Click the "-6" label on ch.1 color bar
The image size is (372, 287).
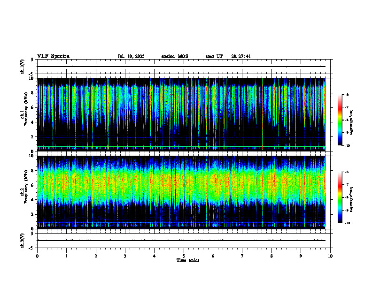[347, 94]
